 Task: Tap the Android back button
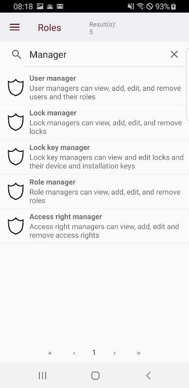(x=148, y=375)
